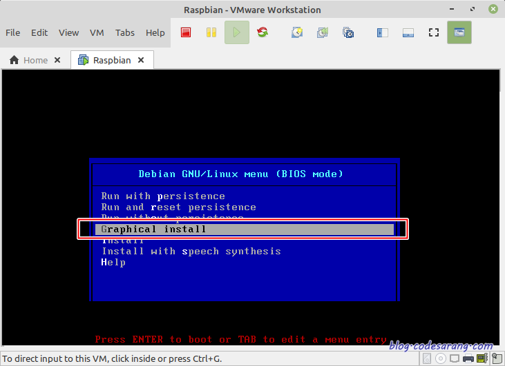Click the 'To direct input to this VM' status message
This screenshot has width=505, height=366.
[112, 358]
